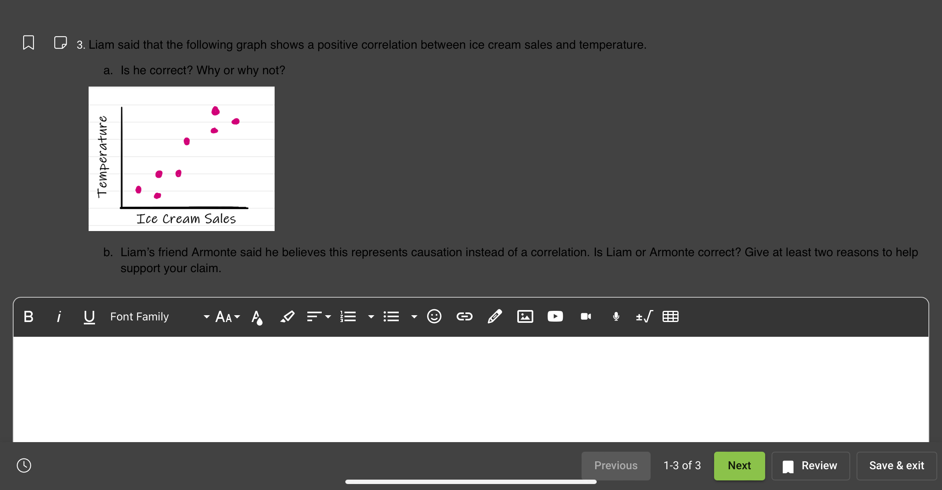This screenshot has width=942, height=490.
Task: Toggle italic formatting
Action: tap(59, 317)
